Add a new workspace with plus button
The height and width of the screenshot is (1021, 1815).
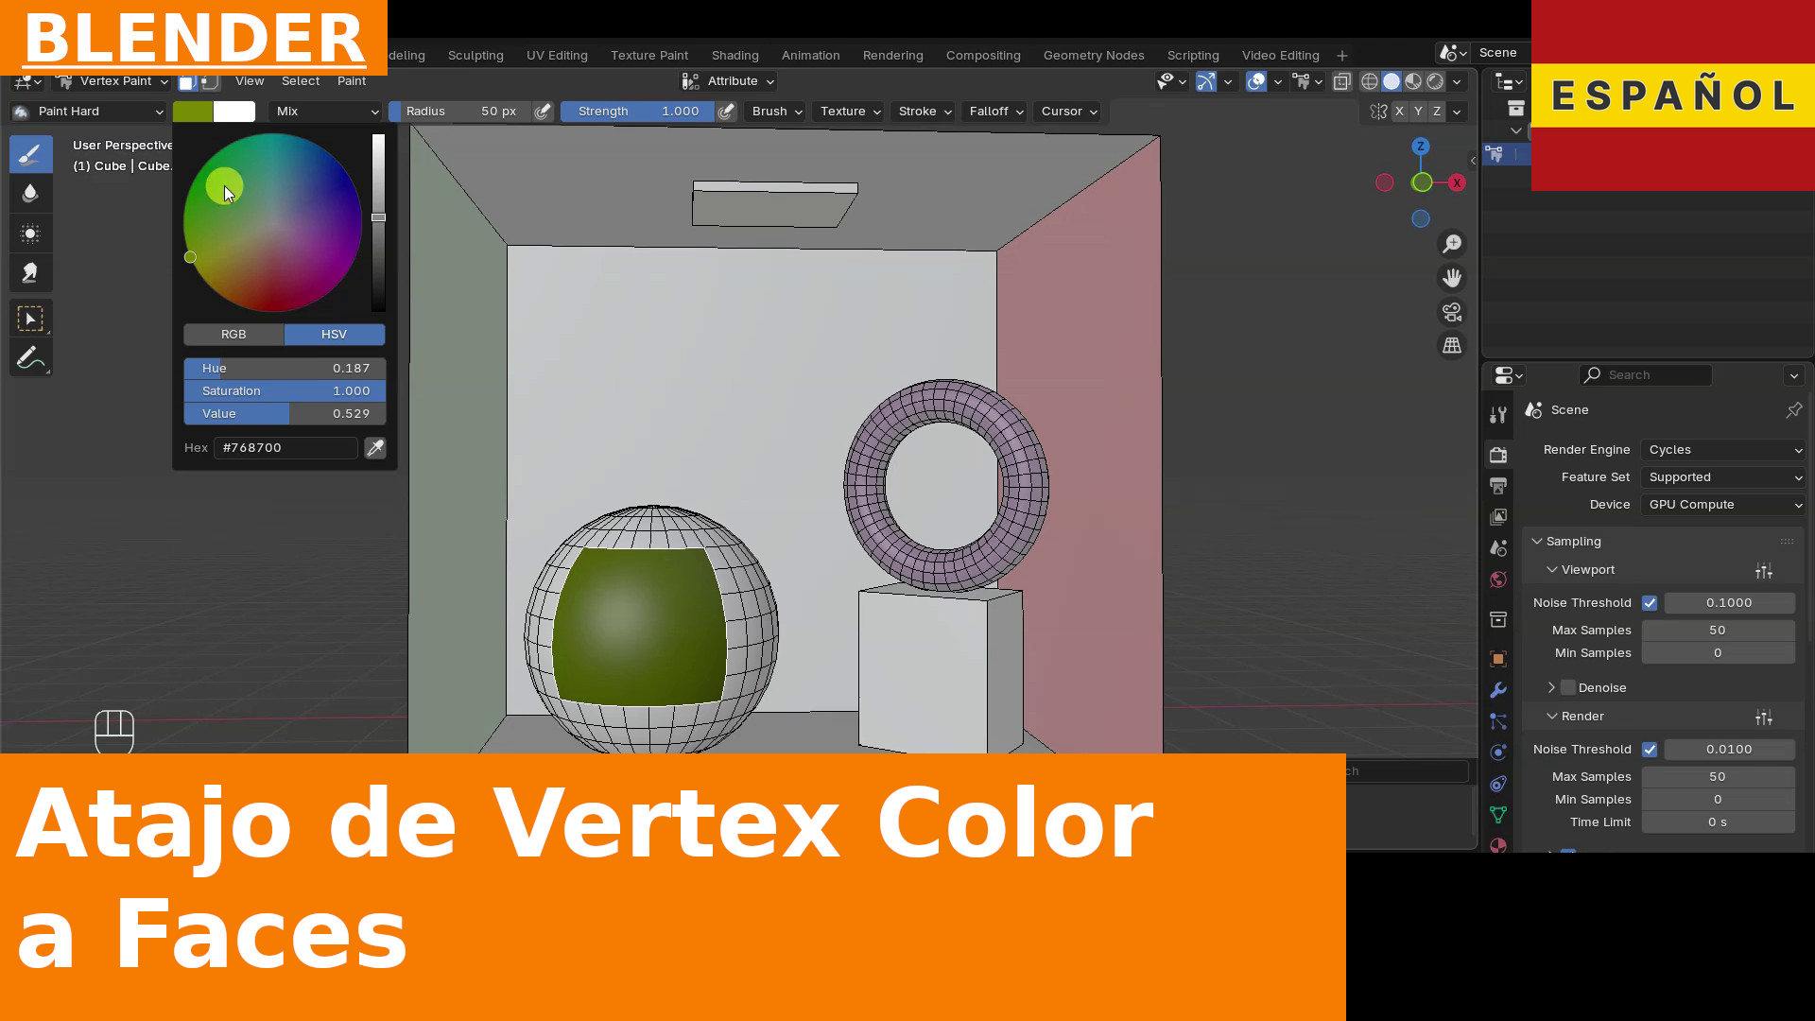coord(1341,56)
